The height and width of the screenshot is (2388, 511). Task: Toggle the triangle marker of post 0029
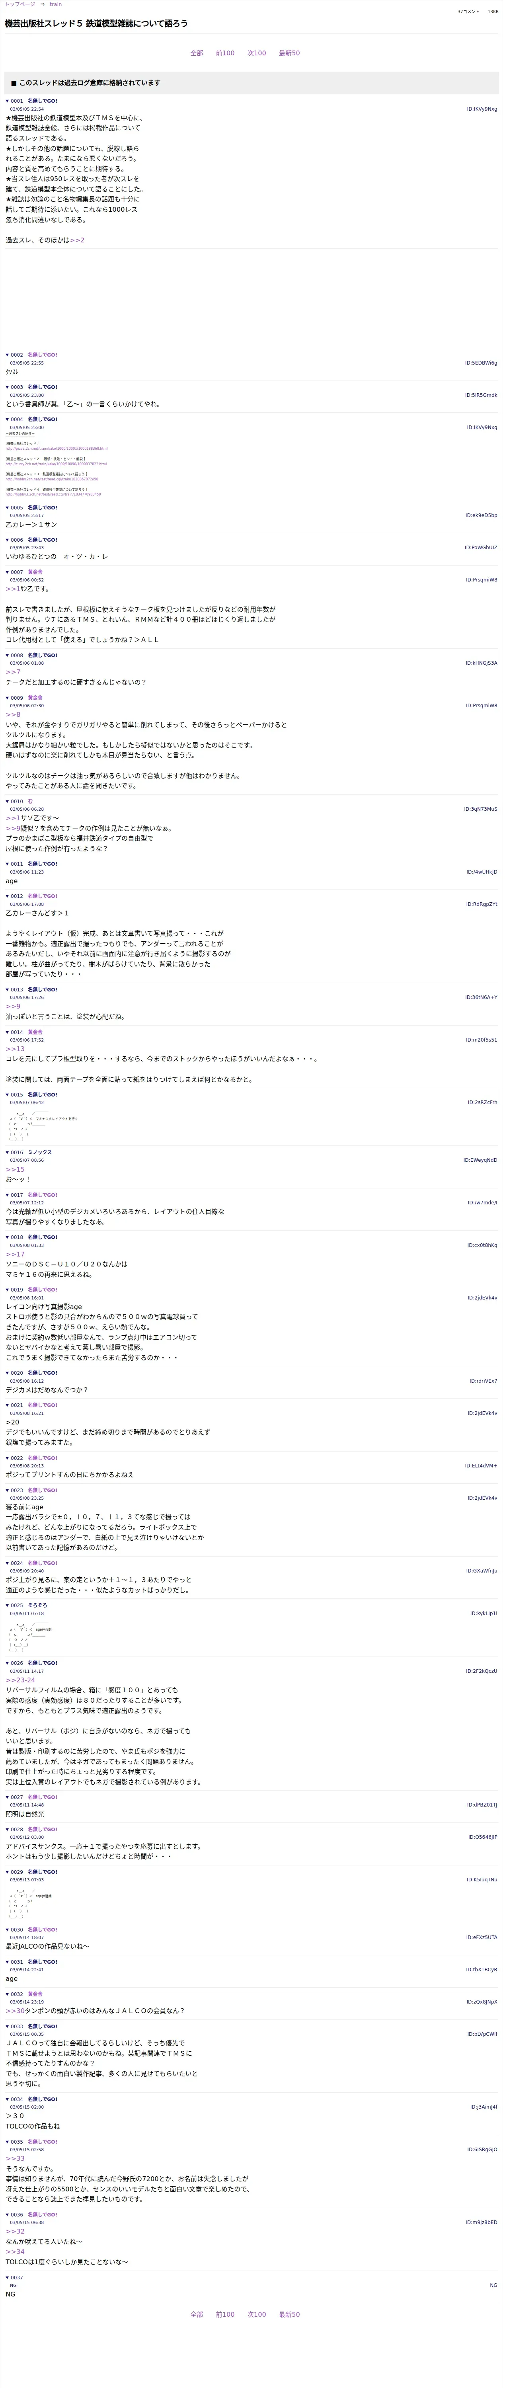point(8,1873)
